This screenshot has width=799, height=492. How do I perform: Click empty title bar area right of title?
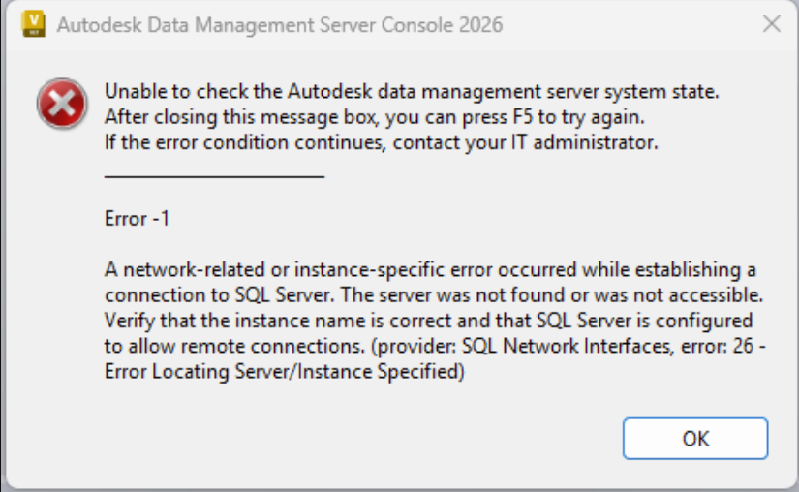click(630, 24)
